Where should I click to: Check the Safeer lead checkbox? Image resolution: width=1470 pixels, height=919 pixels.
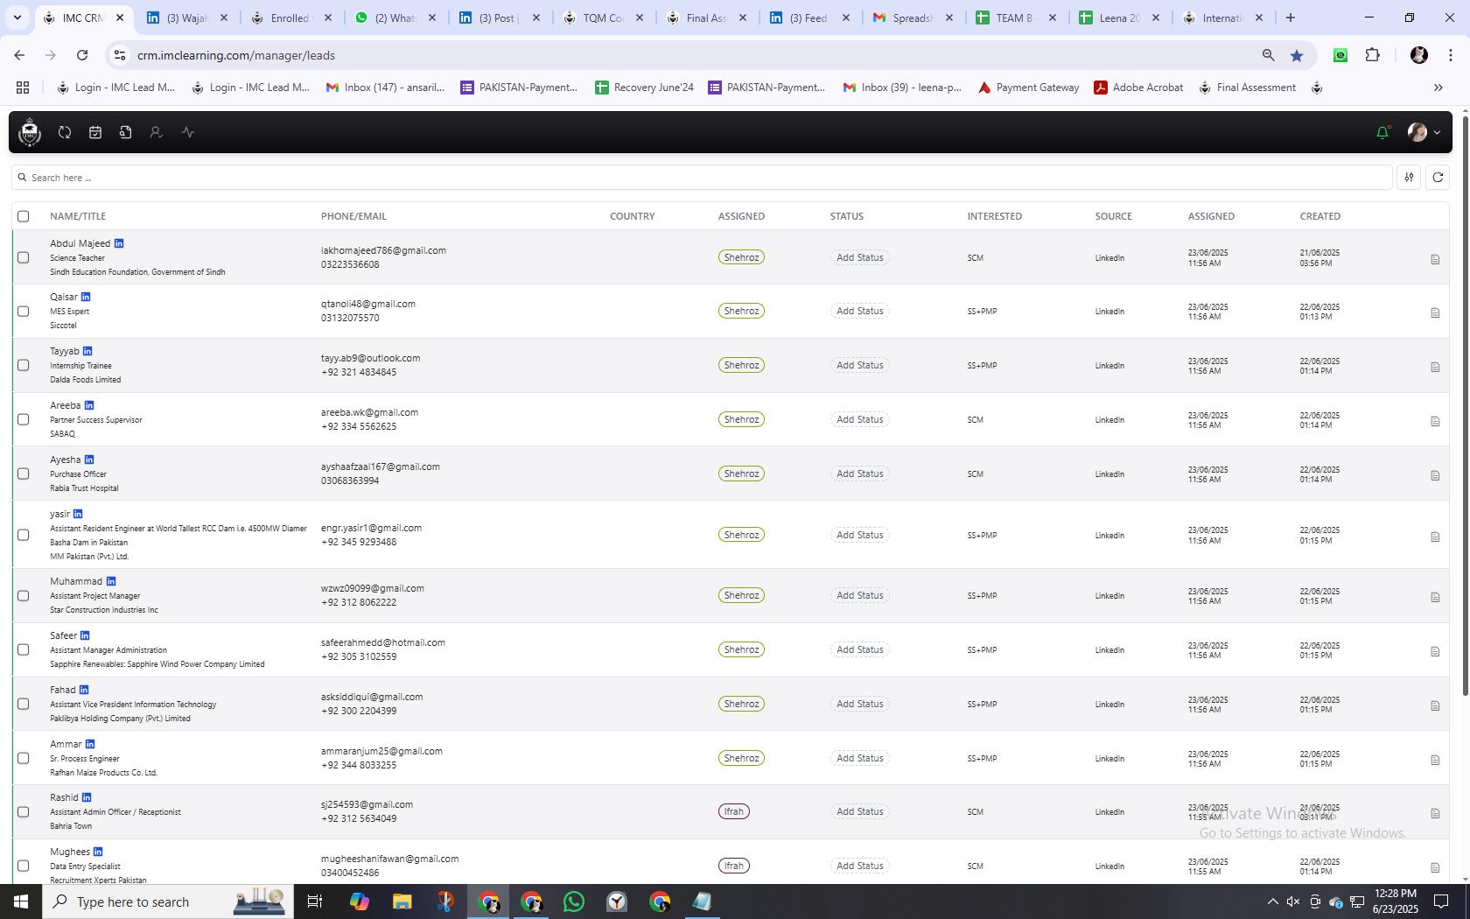24,649
